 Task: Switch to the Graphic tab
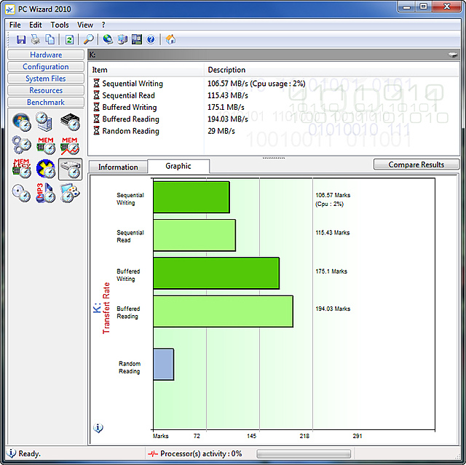[178, 166]
